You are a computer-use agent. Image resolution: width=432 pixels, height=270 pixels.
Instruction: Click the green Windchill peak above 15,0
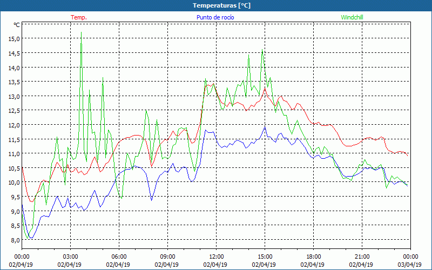click(x=81, y=32)
